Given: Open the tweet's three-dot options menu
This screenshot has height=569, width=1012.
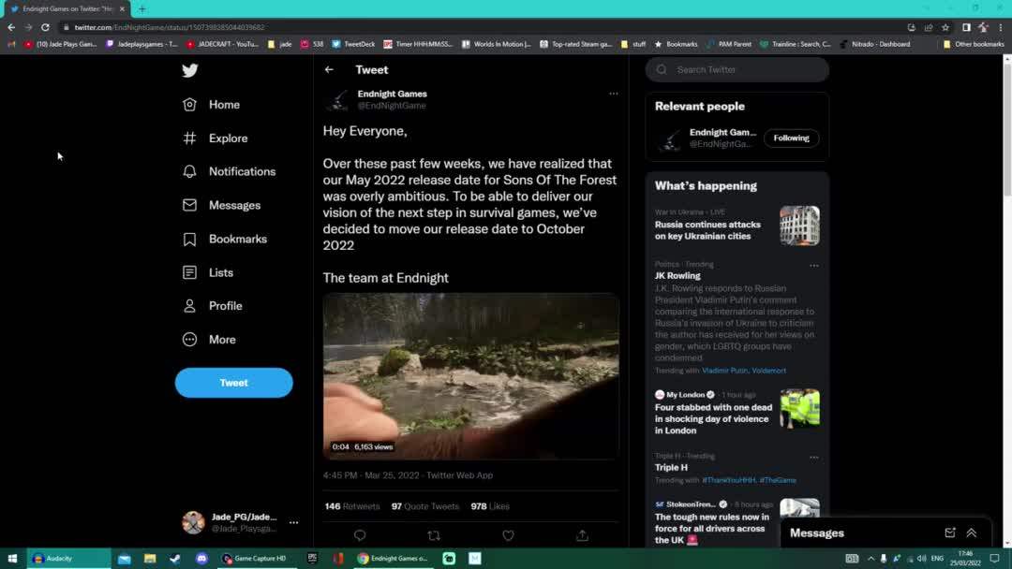Looking at the screenshot, I should click(x=613, y=94).
